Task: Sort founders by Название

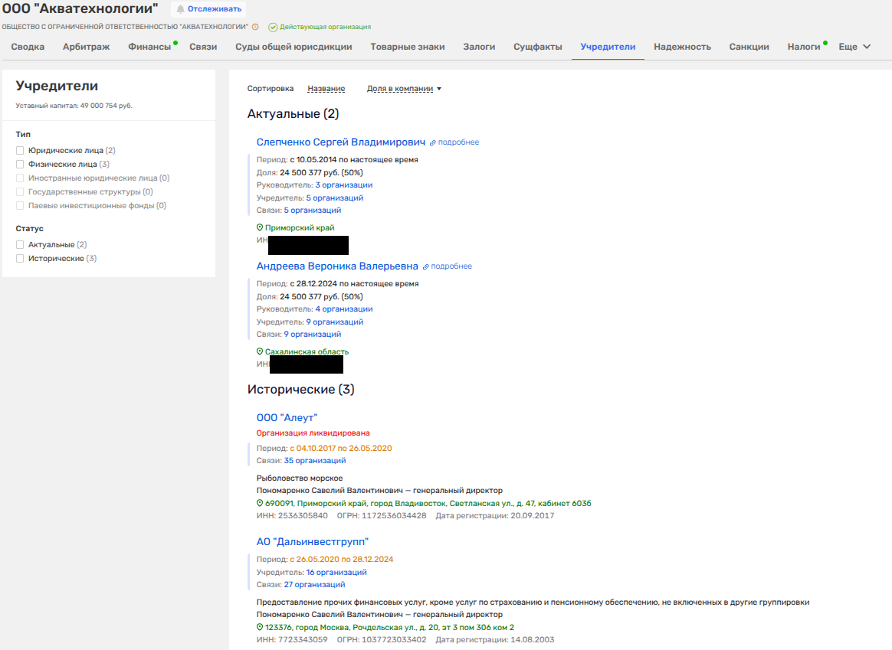Action: [326, 89]
